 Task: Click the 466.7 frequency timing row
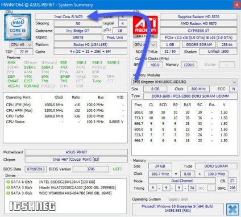pyautogui.click(x=181, y=141)
